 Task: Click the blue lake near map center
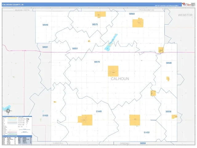click(111, 43)
